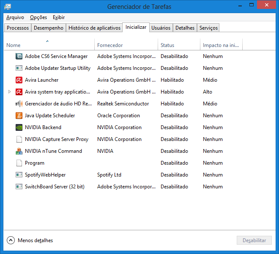Select the Adobe CS6 Service Manager entry
279x254 pixels.
[56, 56]
